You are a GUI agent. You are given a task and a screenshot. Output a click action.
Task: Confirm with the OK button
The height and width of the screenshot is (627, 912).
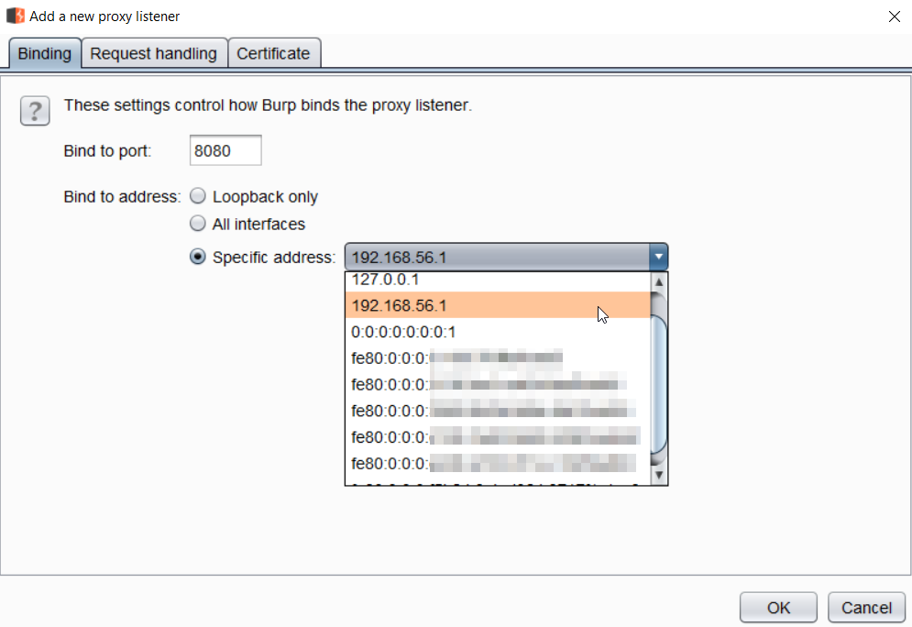(778, 608)
